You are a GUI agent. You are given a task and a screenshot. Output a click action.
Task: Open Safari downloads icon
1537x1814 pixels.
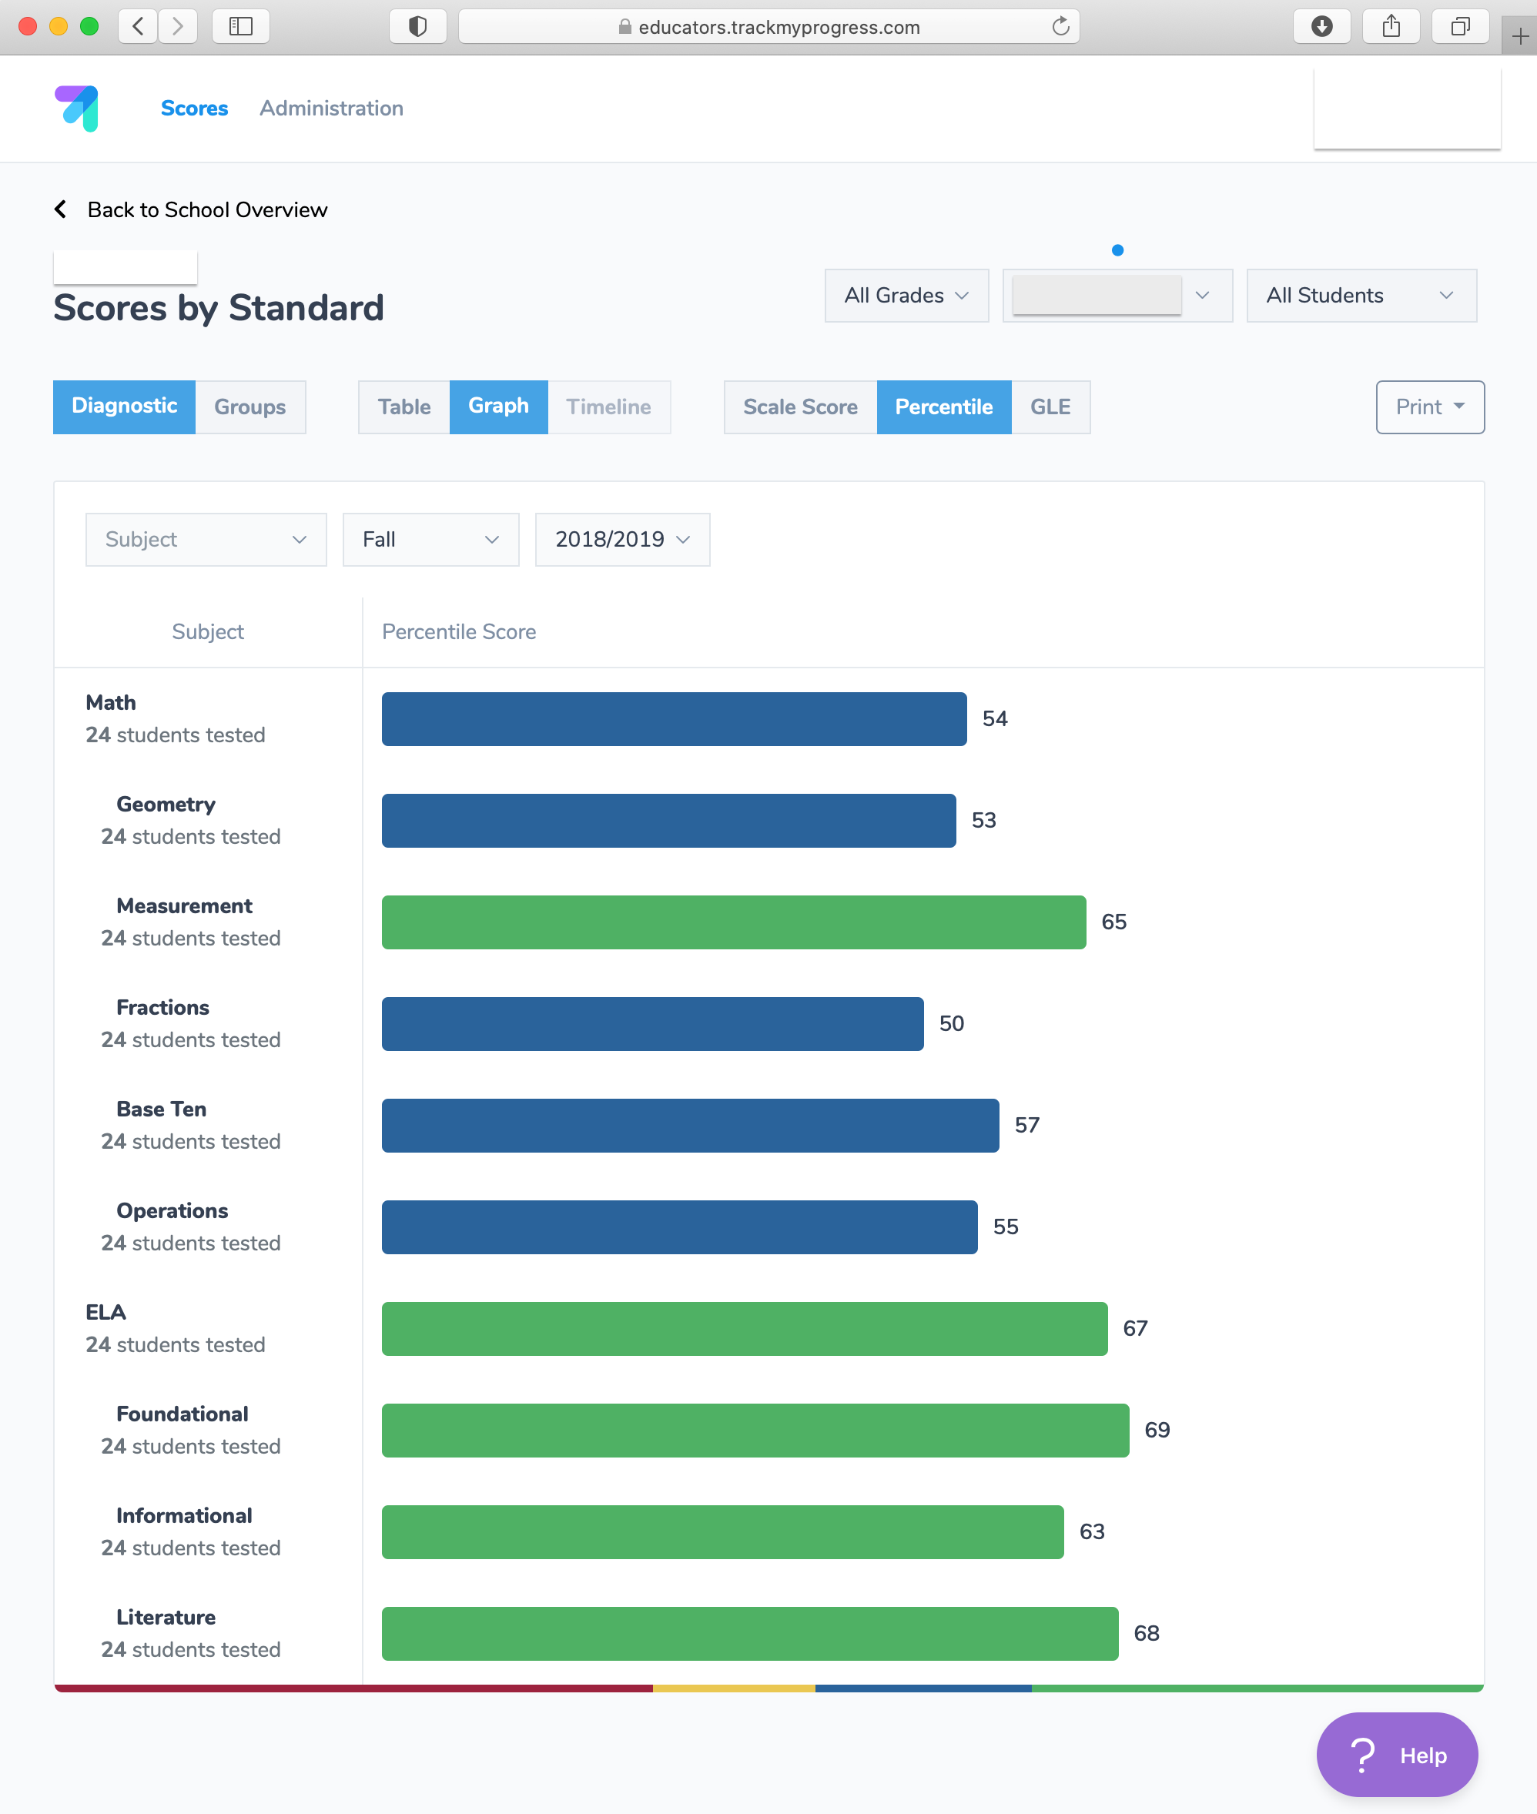[1321, 26]
